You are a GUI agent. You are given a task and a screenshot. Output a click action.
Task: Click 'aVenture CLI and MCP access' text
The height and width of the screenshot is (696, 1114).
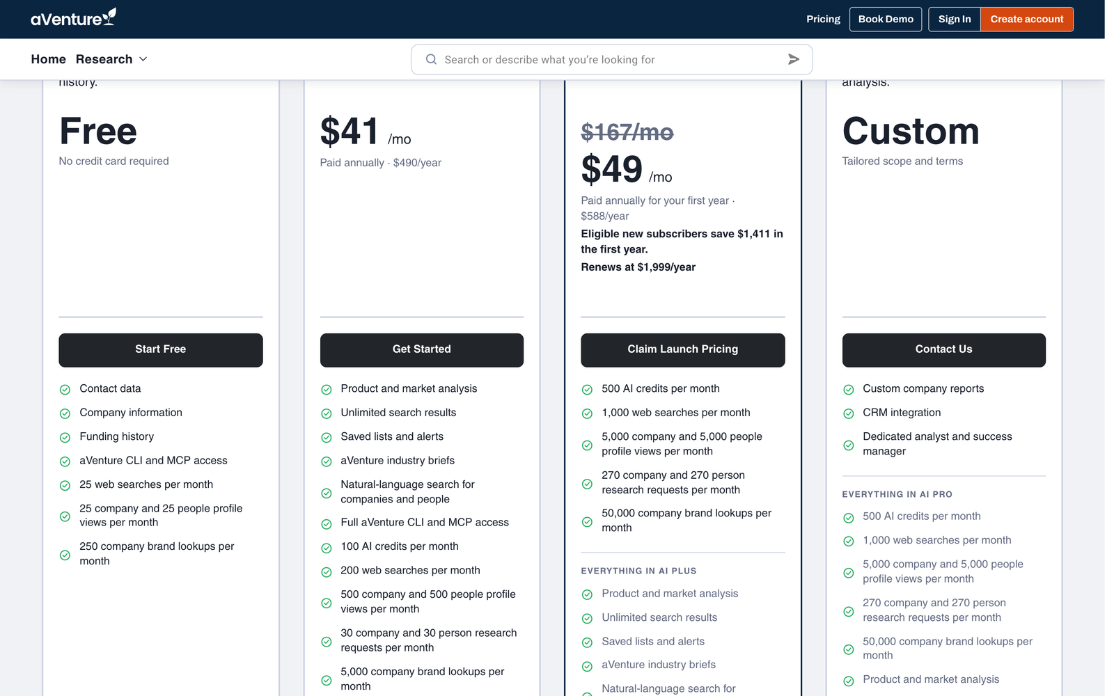tap(153, 461)
